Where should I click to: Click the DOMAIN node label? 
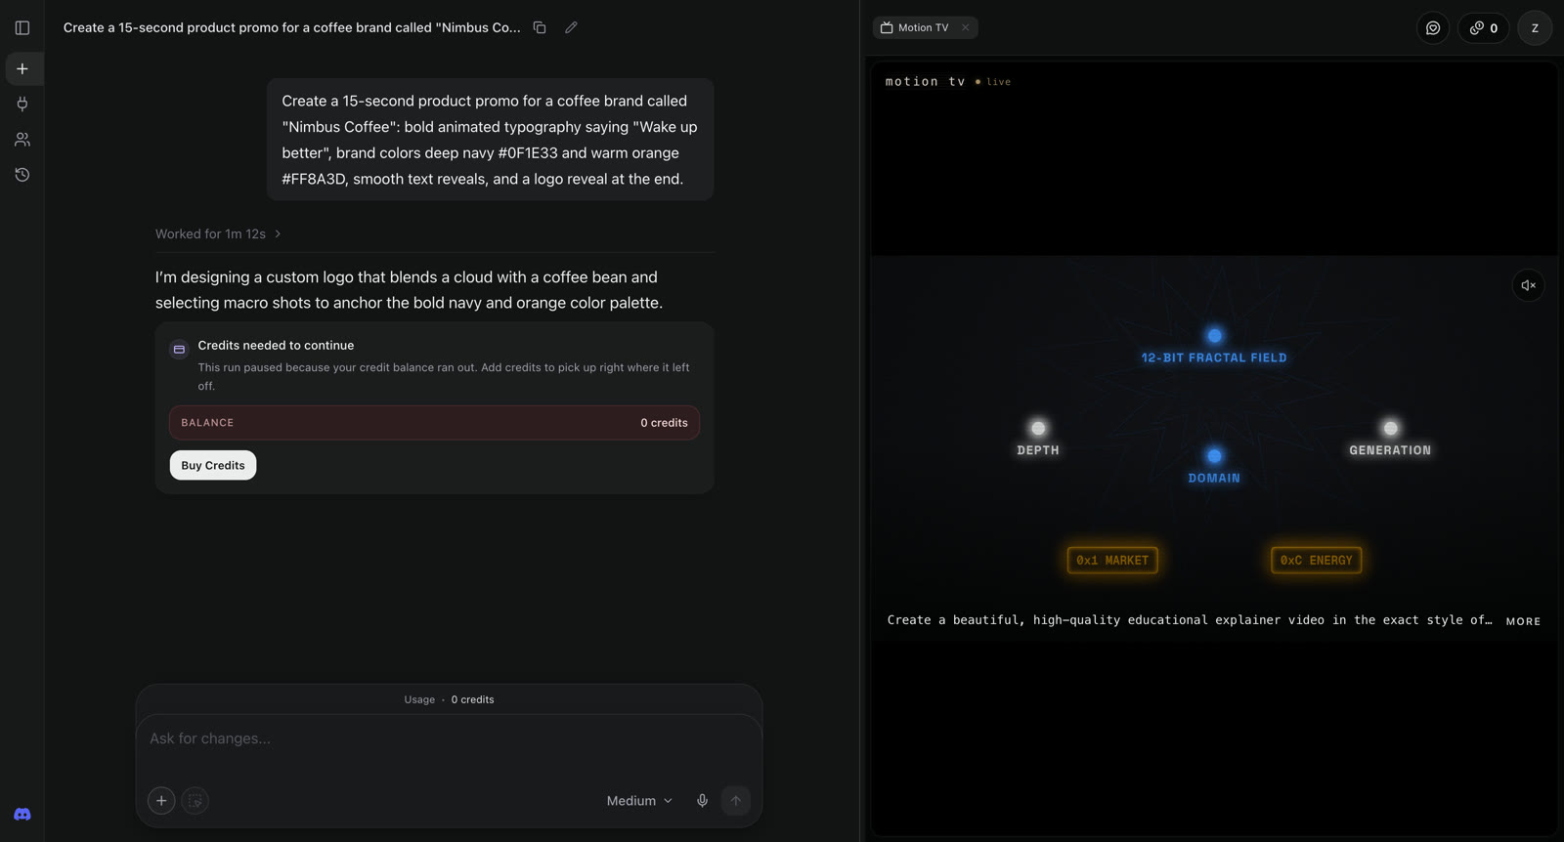[1214, 478]
